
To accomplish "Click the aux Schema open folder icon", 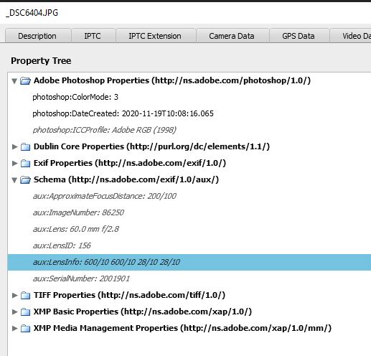I will [25, 180].
